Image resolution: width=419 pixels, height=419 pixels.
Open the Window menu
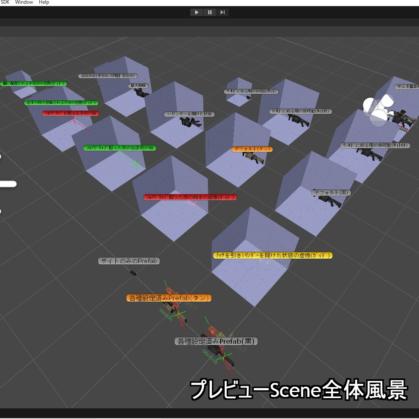point(23,2)
